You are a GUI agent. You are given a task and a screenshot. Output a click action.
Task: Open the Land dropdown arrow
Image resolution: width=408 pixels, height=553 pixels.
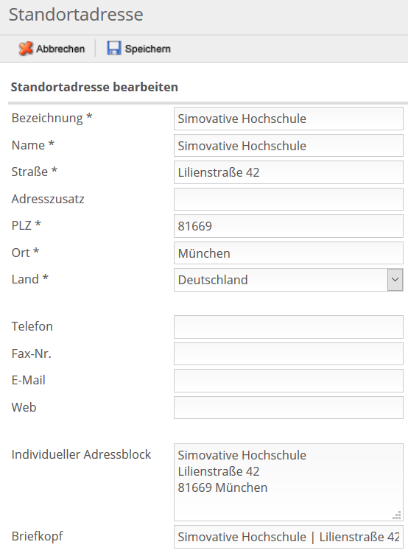point(395,280)
